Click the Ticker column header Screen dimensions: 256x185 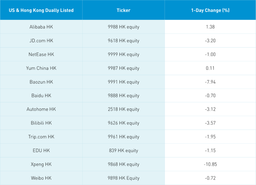tap(123, 10)
